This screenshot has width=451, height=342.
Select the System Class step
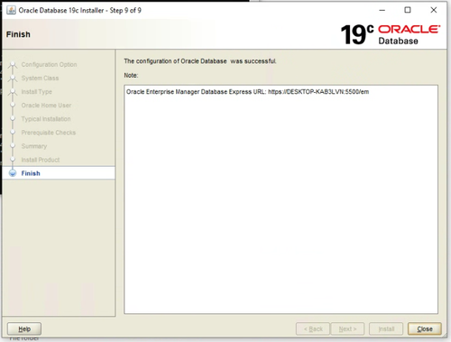[x=40, y=79]
